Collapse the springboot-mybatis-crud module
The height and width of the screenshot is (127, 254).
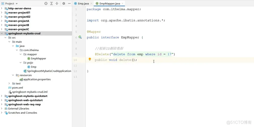(2, 33)
